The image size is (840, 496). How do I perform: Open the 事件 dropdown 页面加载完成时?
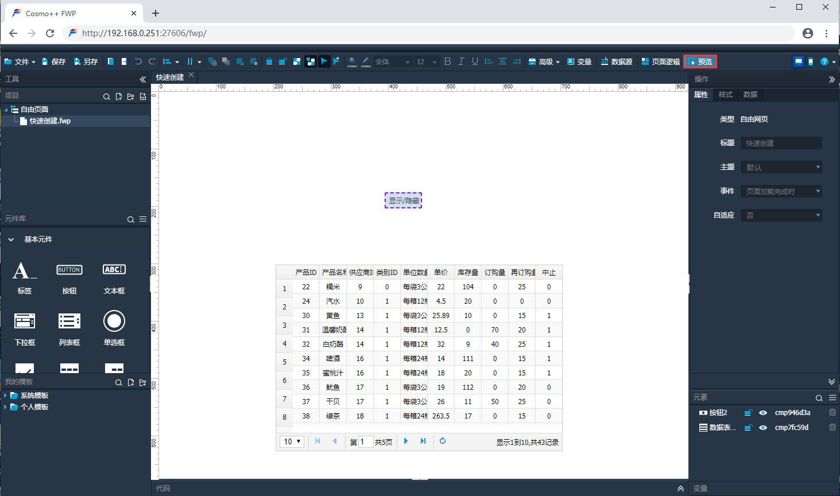(781, 191)
